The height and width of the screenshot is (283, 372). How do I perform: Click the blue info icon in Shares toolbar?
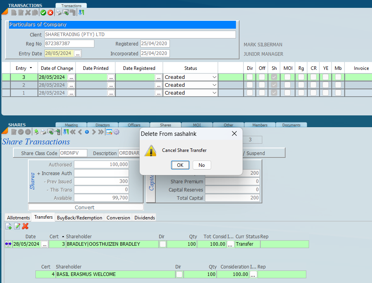87,132
